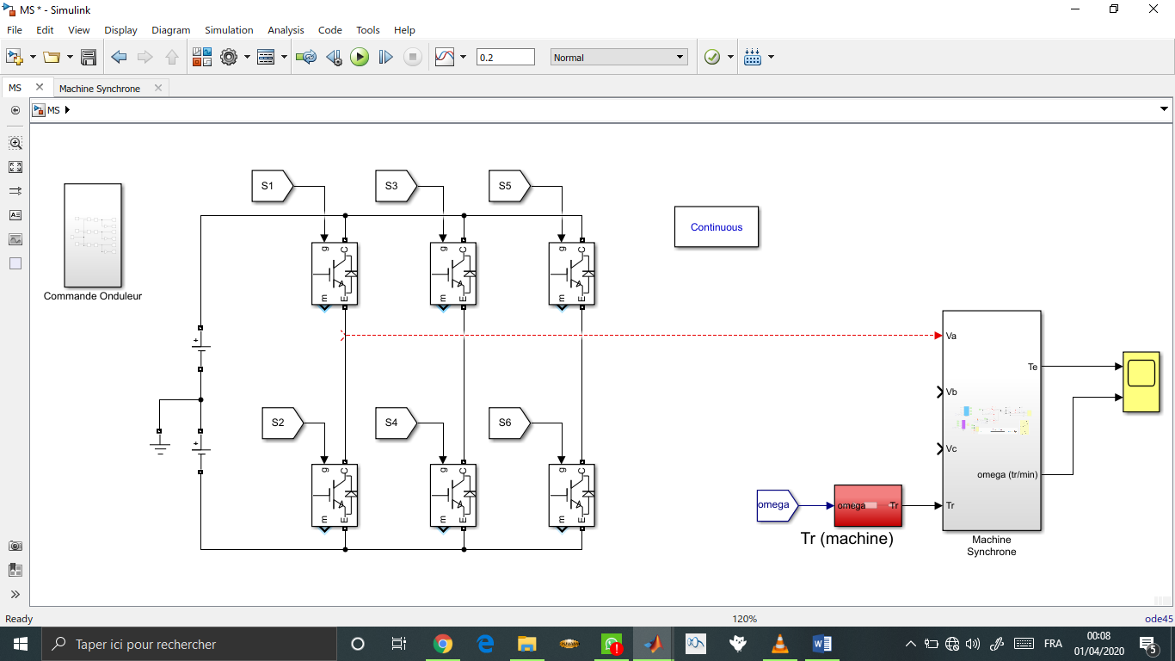The image size is (1175, 661).
Task: Toggle sample time display arrows icon
Action: coord(15,191)
